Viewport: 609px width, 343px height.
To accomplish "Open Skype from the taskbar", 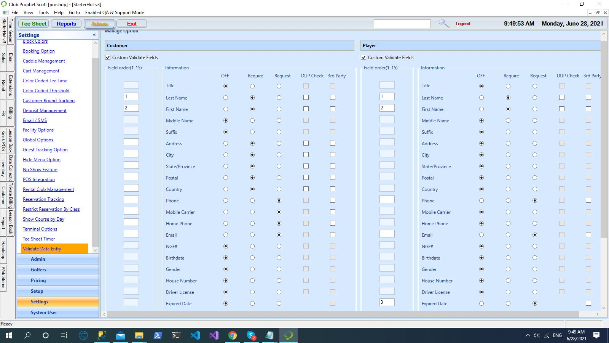I will [x=251, y=335].
